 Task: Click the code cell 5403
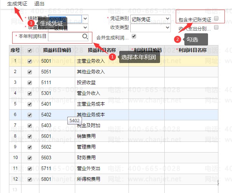[57, 126]
